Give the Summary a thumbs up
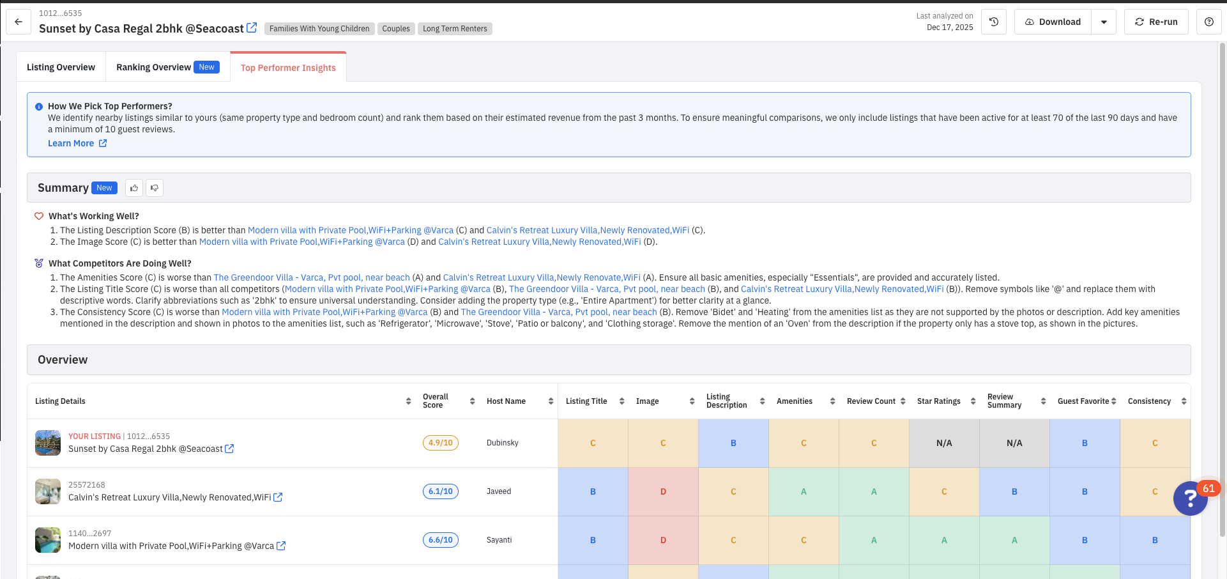 point(134,188)
